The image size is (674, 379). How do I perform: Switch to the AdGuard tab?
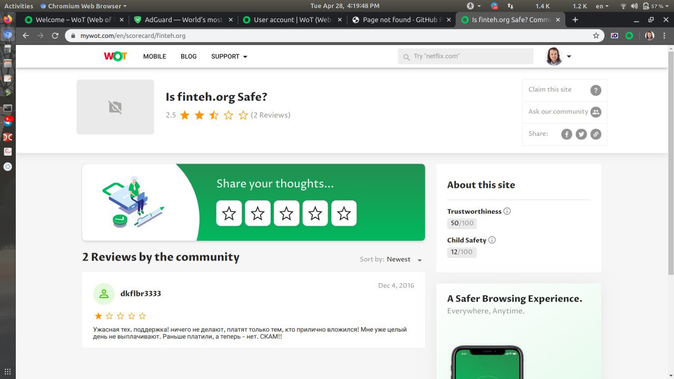(184, 20)
